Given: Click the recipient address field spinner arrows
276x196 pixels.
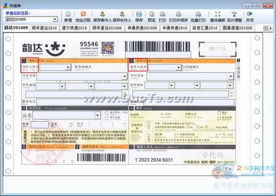Looking at the screenshot, I should pos(232,94).
